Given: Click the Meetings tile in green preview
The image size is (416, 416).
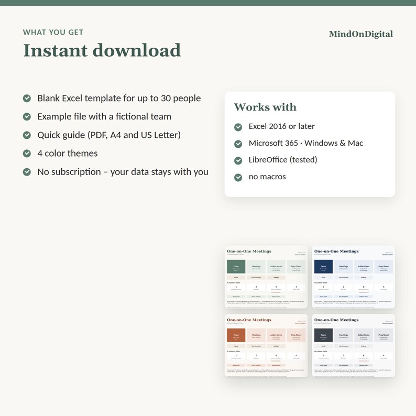Looking at the screenshot, I should pos(256,267).
